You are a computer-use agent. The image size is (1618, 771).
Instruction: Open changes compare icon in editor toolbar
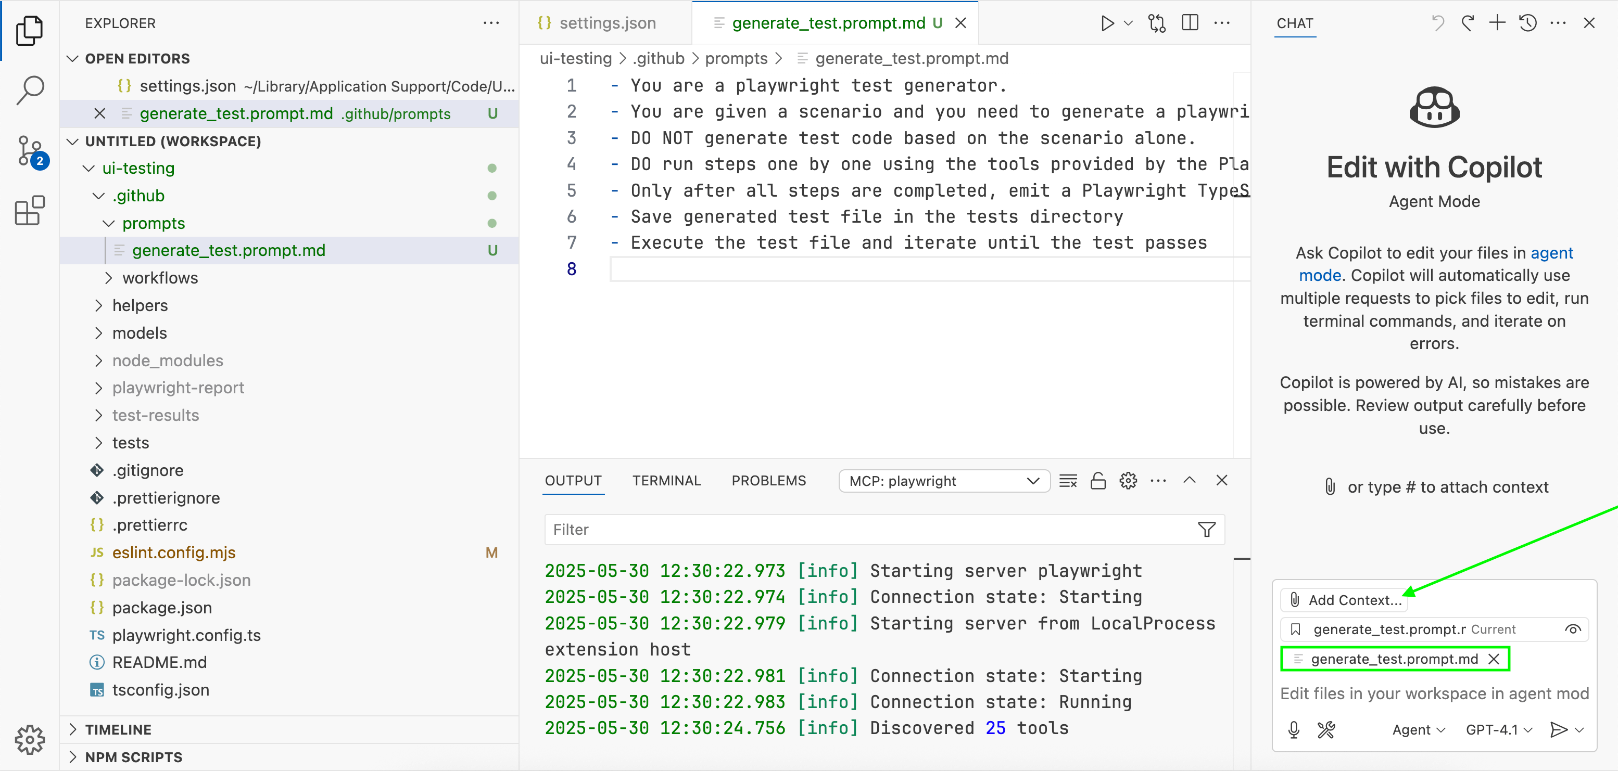[1157, 23]
